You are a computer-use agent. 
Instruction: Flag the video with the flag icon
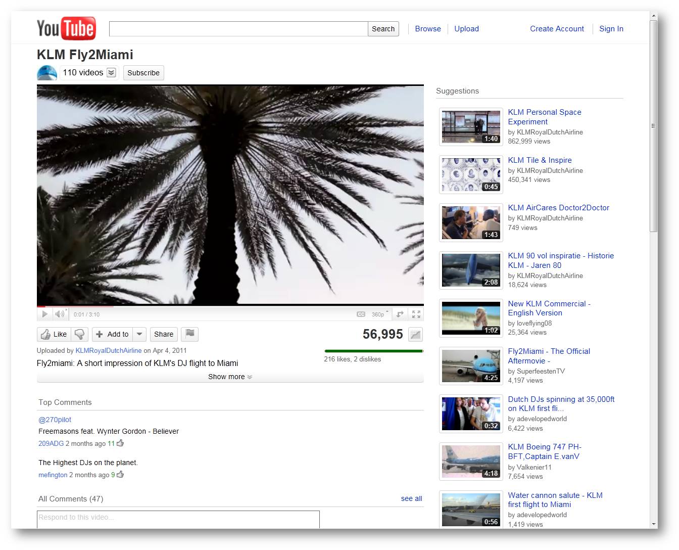[190, 334]
